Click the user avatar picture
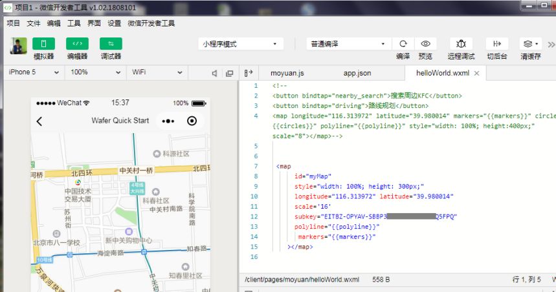The width and height of the screenshot is (556, 292). coord(18,46)
